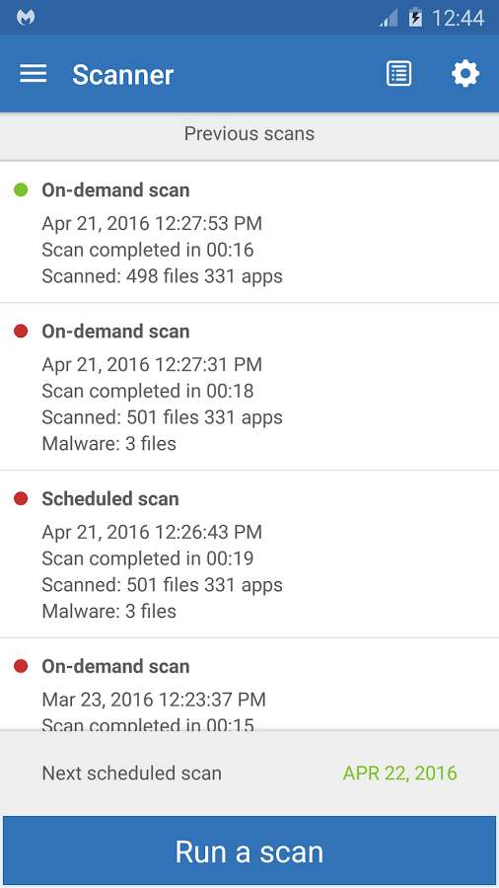The width and height of the screenshot is (499, 888).
Task: Tap the 12:44 clock in status bar
Action: (458, 18)
